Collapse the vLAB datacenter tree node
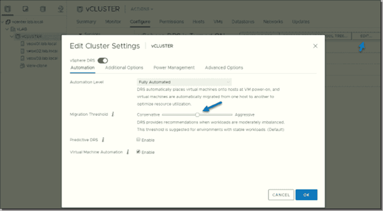This screenshot has height=211, width=383. (7, 29)
